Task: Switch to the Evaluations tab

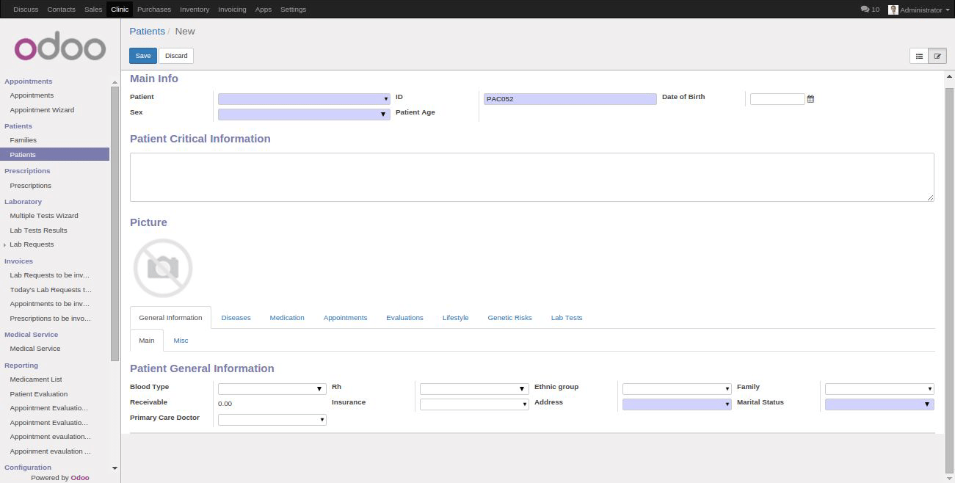Action: [x=404, y=318]
